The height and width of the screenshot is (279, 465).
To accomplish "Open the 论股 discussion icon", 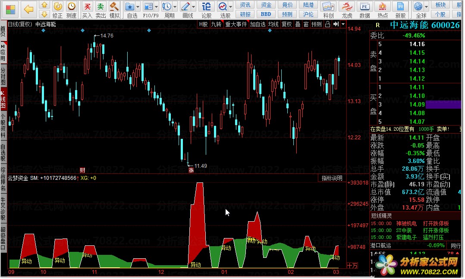I will point(206,10).
